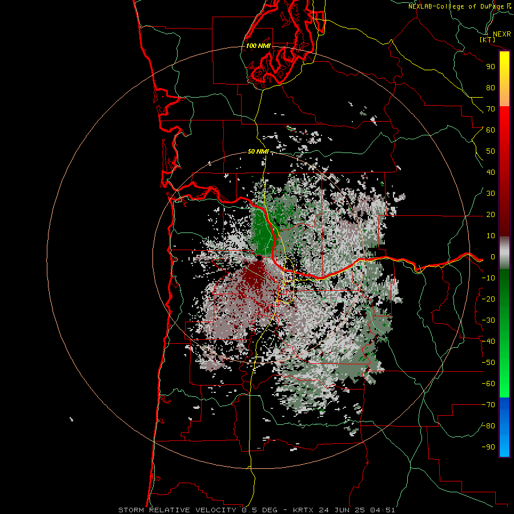Click the storm relative velocity caption text
514x514 pixels.
coord(256,510)
